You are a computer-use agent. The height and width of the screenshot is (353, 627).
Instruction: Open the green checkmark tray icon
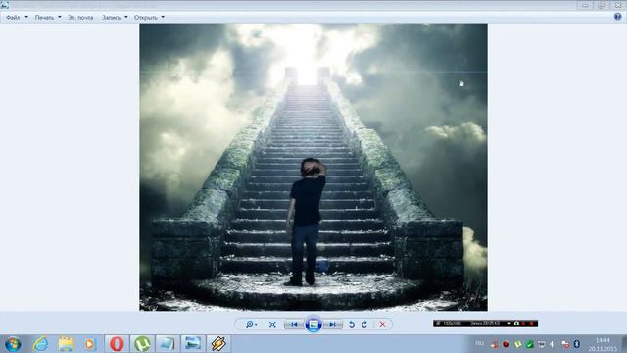tap(529, 344)
